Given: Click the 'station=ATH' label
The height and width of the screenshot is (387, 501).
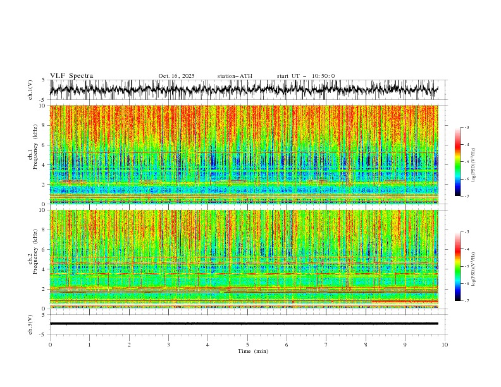Looking at the screenshot, I should click(x=235, y=76).
